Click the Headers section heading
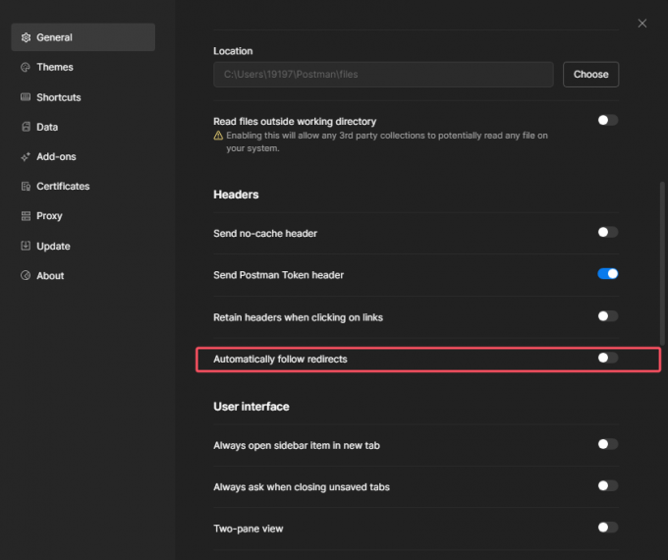Screen dimensions: 668x560 (x=236, y=195)
